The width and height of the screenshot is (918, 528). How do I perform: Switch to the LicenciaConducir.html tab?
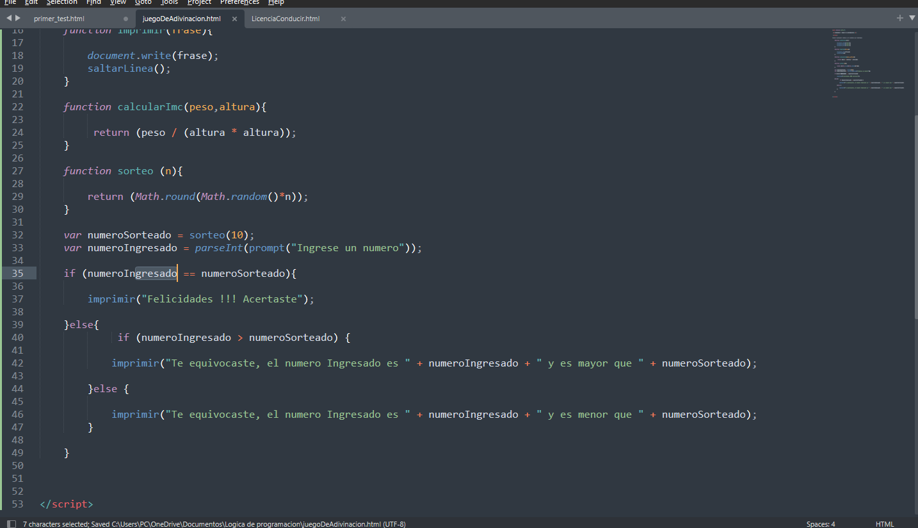[x=286, y=19]
